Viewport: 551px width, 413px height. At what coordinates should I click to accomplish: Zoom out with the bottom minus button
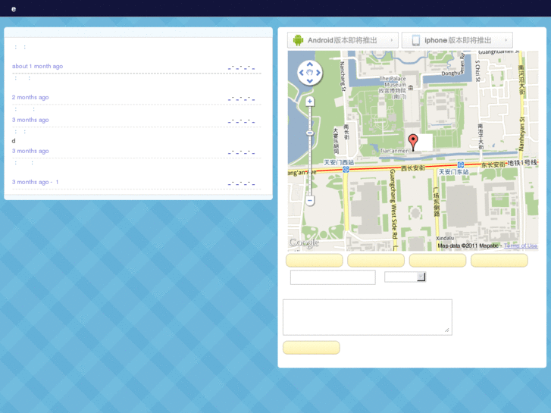(x=309, y=201)
